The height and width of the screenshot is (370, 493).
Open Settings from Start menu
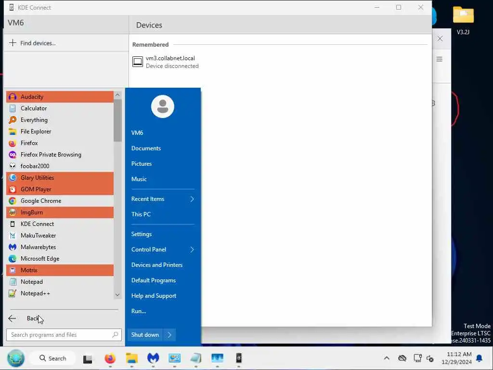tap(142, 234)
